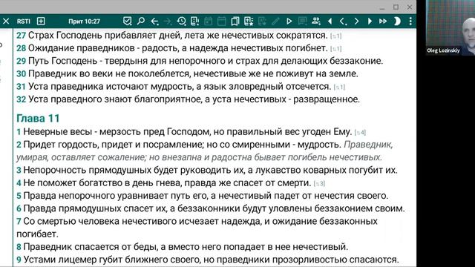Open the RSTI module selector
This screenshot has width=475, height=267.
[23, 22]
